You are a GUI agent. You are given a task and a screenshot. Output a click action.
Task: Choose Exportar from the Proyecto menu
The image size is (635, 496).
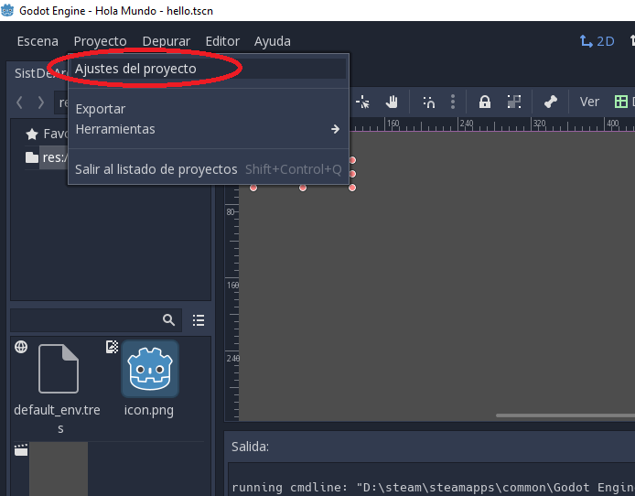(209, 109)
